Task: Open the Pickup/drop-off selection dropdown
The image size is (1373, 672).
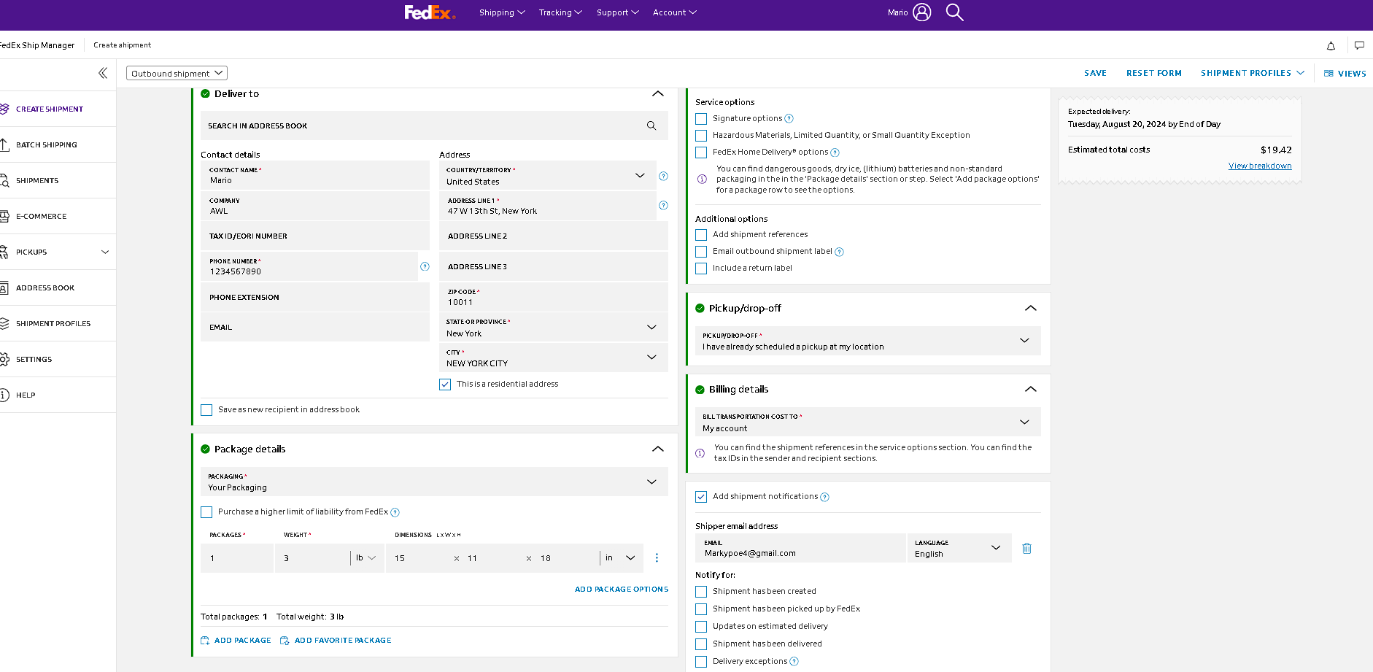Action: coord(867,341)
